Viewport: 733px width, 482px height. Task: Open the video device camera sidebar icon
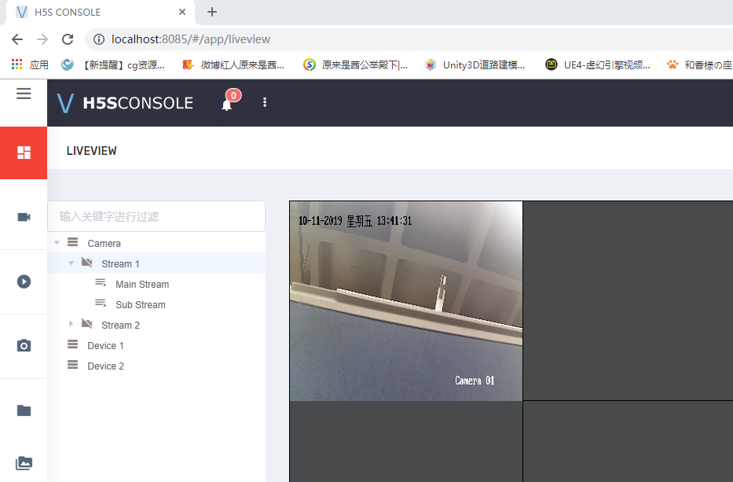24,216
